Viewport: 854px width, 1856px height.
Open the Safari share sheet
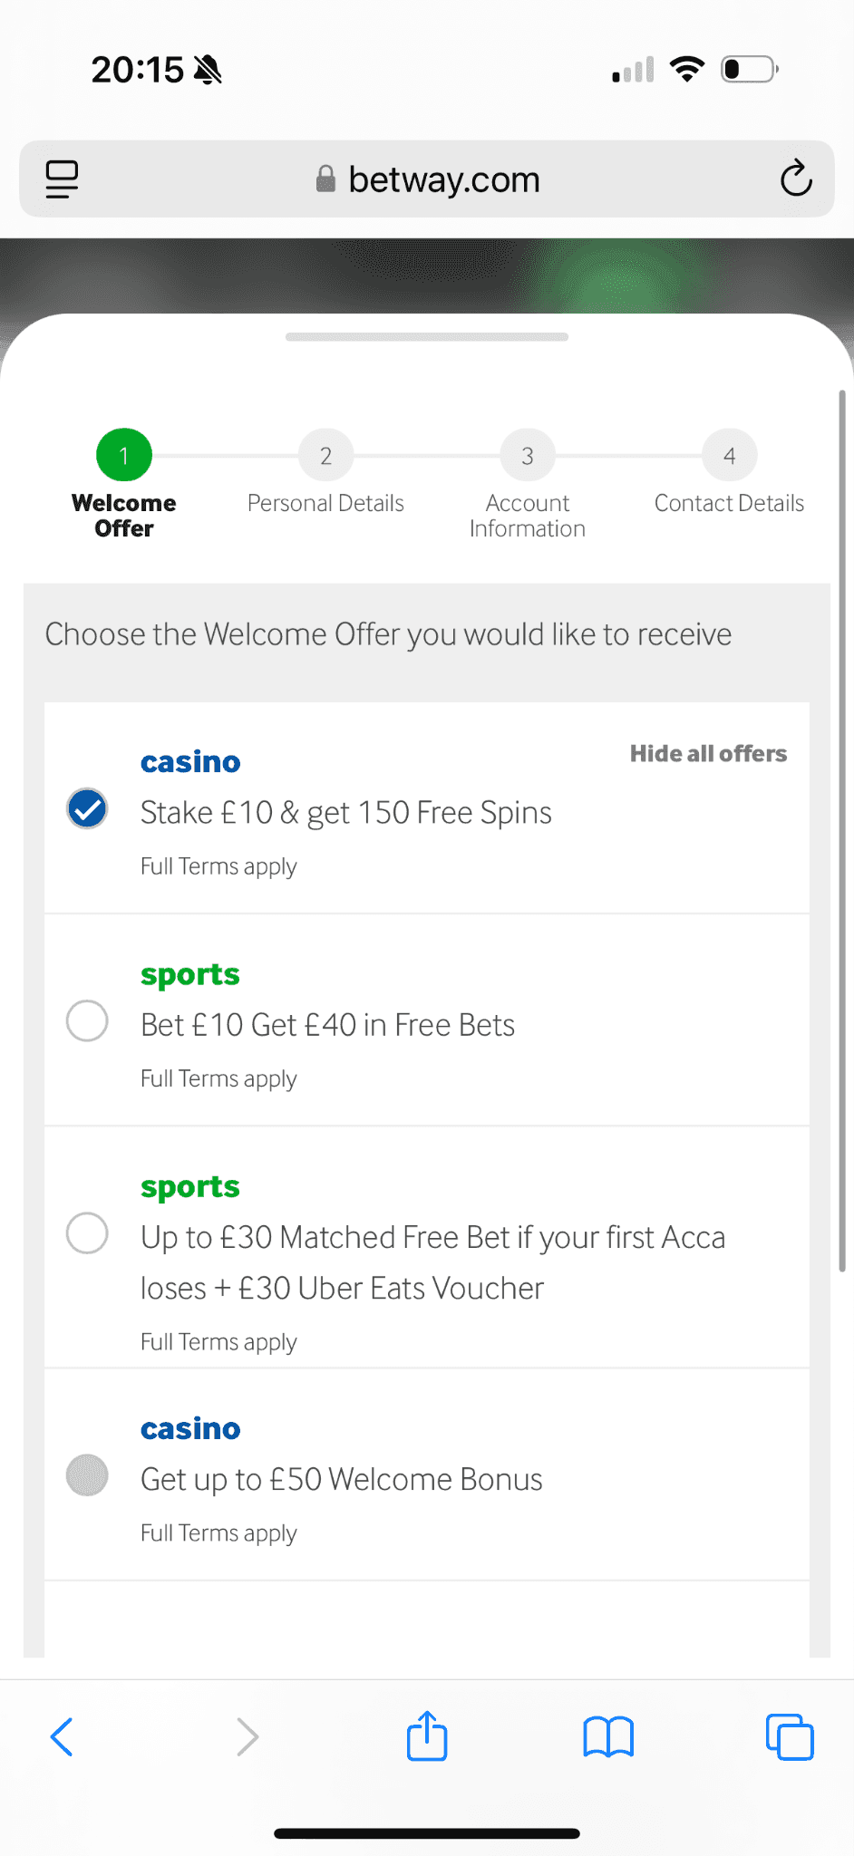427,1736
